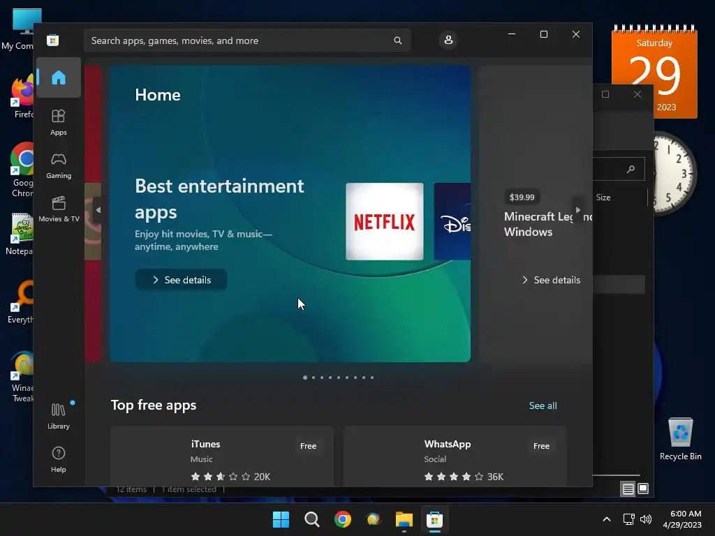Open the WhatsApp app card
This screenshot has height=536, width=715.
(455, 456)
